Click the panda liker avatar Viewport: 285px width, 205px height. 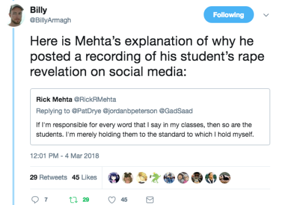(225, 178)
